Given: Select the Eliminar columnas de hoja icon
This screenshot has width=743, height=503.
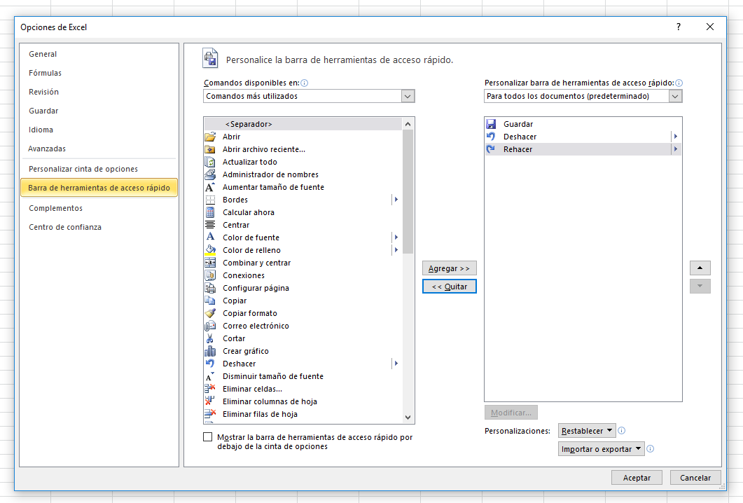Looking at the screenshot, I should pos(210,401).
